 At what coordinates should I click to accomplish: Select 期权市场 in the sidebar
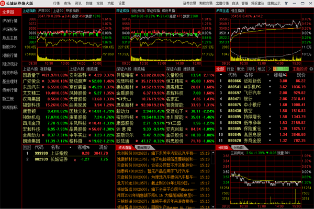tap(11, 73)
